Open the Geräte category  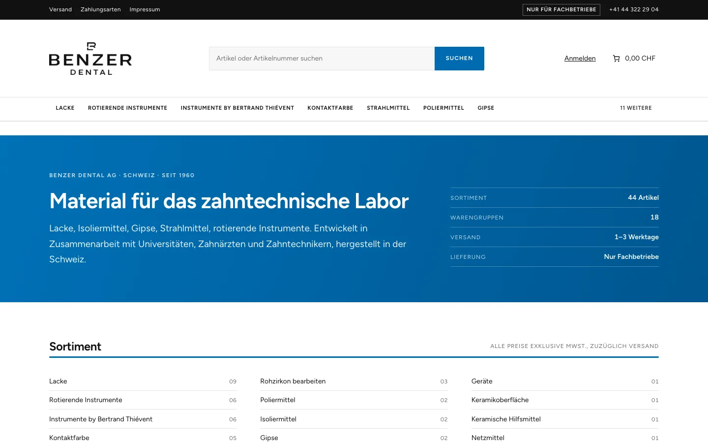565,381
